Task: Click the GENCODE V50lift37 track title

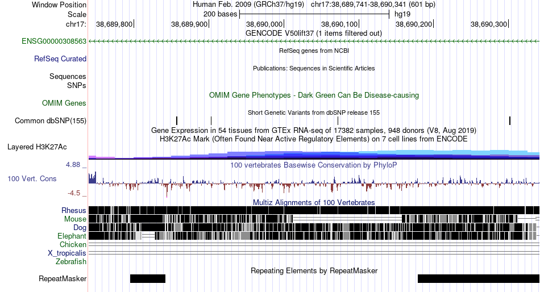Action: pos(314,34)
